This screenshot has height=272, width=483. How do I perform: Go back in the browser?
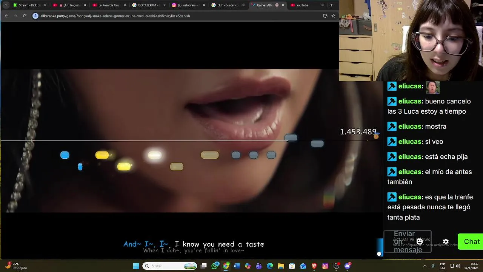[6, 16]
